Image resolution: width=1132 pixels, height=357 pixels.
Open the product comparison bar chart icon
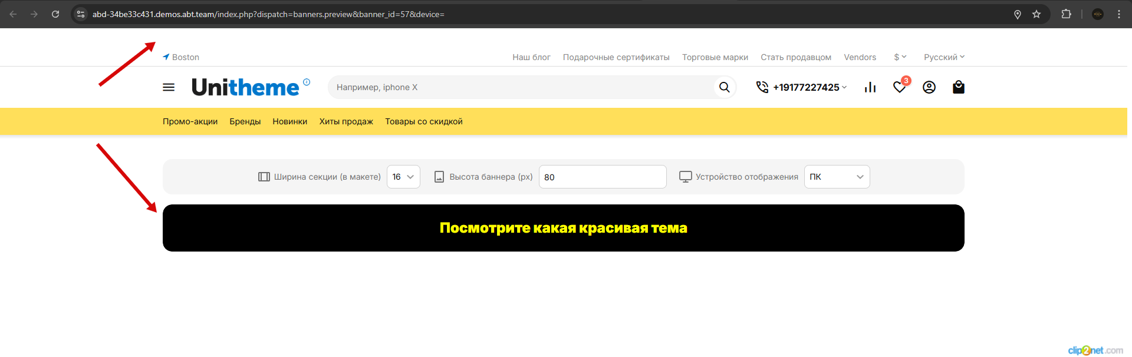[x=870, y=87]
